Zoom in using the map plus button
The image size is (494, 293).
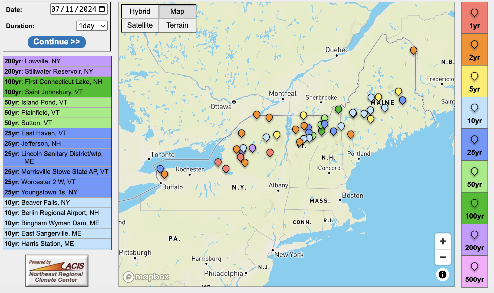point(443,241)
